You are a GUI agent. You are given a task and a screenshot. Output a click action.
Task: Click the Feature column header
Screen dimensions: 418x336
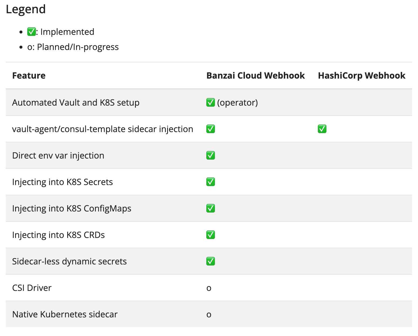pos(29,76)
